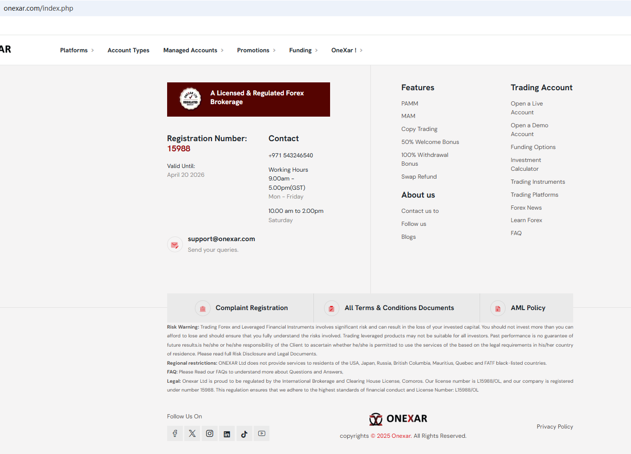
Task: Click the Follow us link
Action: (x=414, y=224)
